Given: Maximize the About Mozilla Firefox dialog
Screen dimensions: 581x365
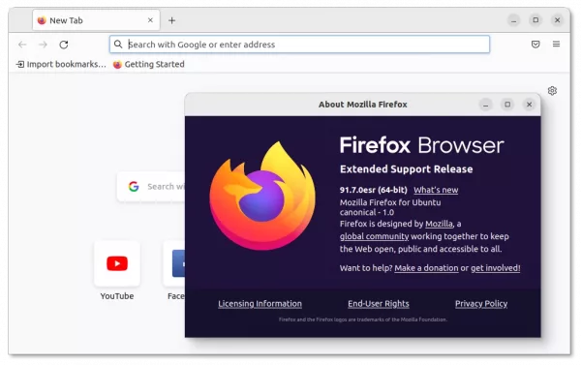Looking at the screenshot, I should click(x=507, y=105).
